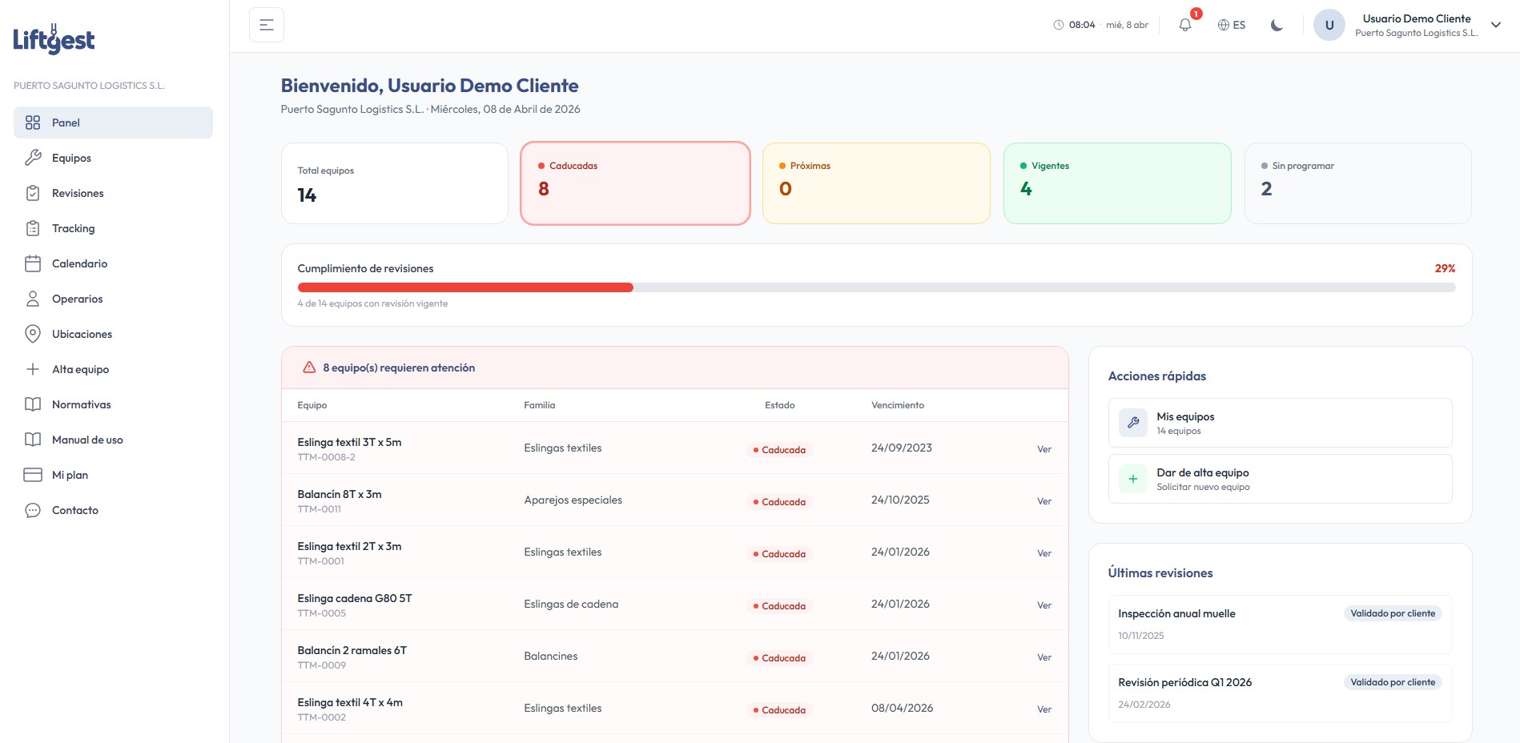Expand the user account dropdown chevron
Screen dimensions: 1520x743
(1496, 25)
